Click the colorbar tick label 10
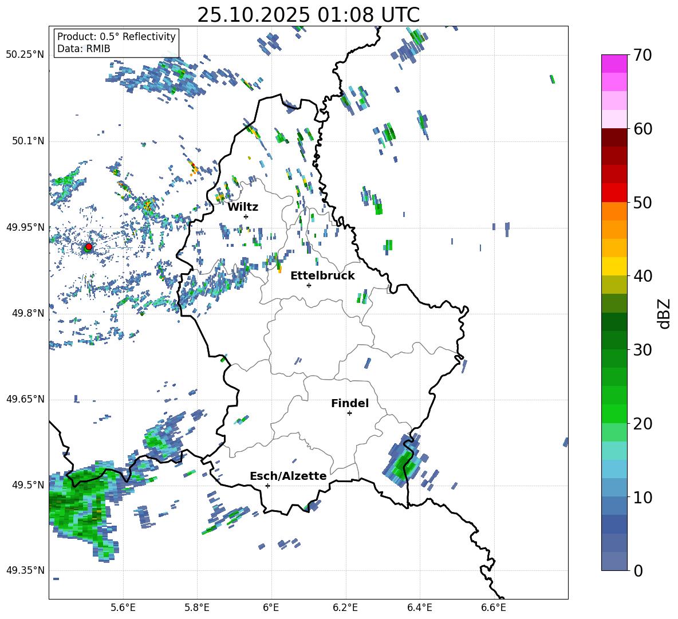678x619 pixels. click(x=642, y=497)
